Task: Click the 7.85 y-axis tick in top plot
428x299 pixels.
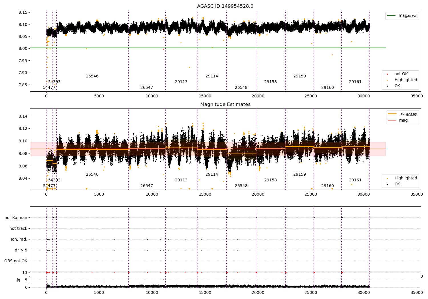Action: (23, 85)
